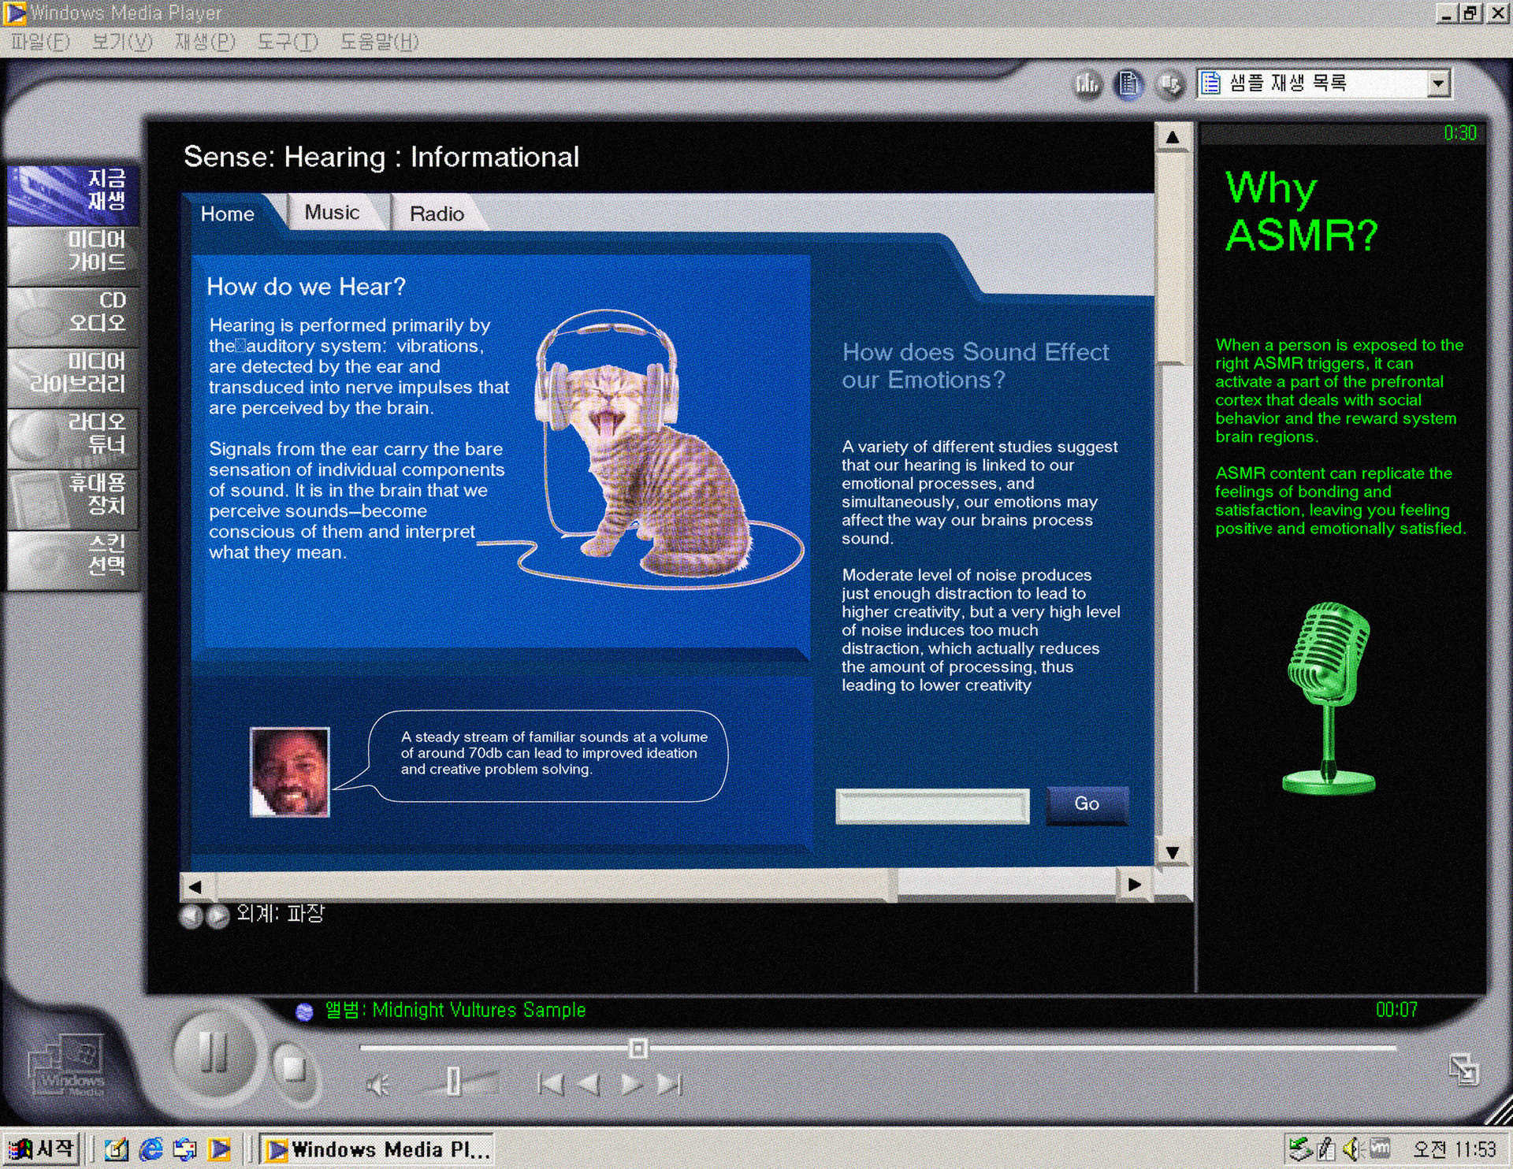The height and width of the screenshot is (1169, 1513).
Task: Open the 도구(T) menu
Action: (x=288, y=42)
